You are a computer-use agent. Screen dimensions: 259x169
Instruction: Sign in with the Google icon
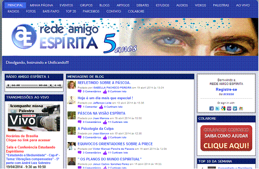(x=223, y=108)
